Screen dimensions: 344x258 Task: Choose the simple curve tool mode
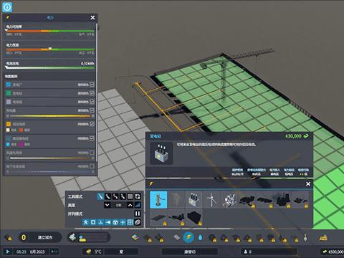(x=108, y=196)
